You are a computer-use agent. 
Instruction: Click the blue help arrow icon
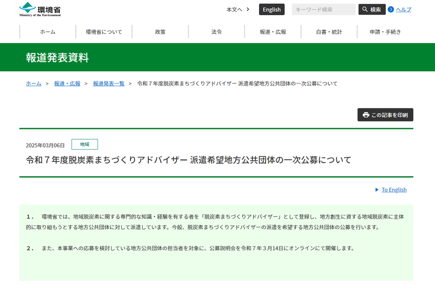pyautogui.click(x=391, y=10)
